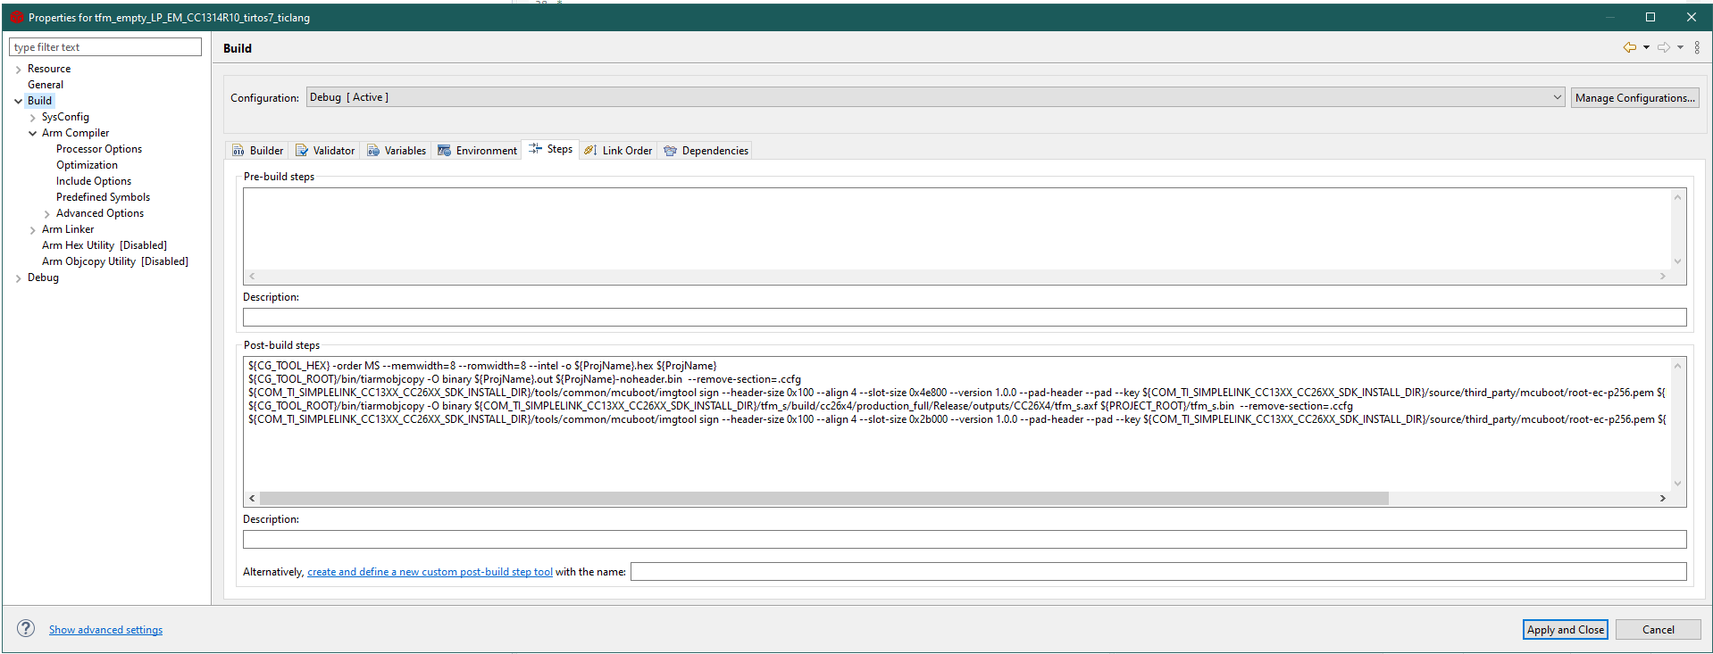Maximize the properties dialog window
The height and width of the screenshot is (654, 1713).
(x=1650, y=17)
